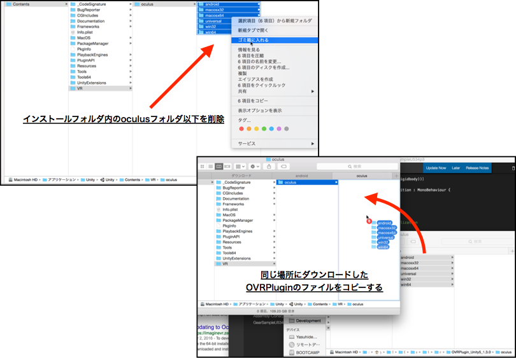Viewport: 516px width, 358px height.
Task: Expand the PlaybackEngines arrow in the upper window
Action: [x=131, y=55]
